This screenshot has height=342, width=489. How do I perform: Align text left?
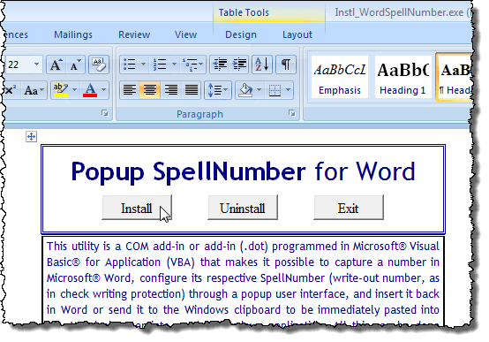coord(130,90)
